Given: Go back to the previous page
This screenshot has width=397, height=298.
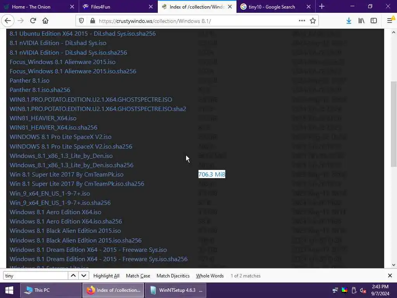Looking at the screenshot, I should (8, 21).
